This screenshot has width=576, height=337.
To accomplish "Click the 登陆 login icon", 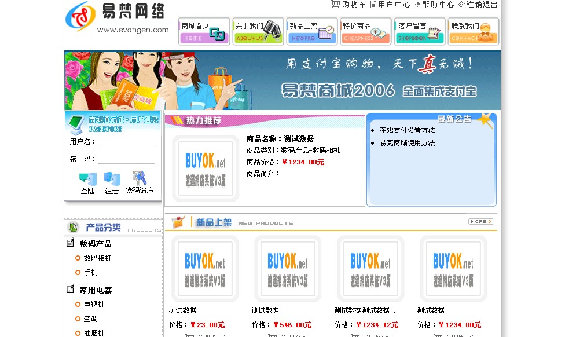I will point(88,183).
